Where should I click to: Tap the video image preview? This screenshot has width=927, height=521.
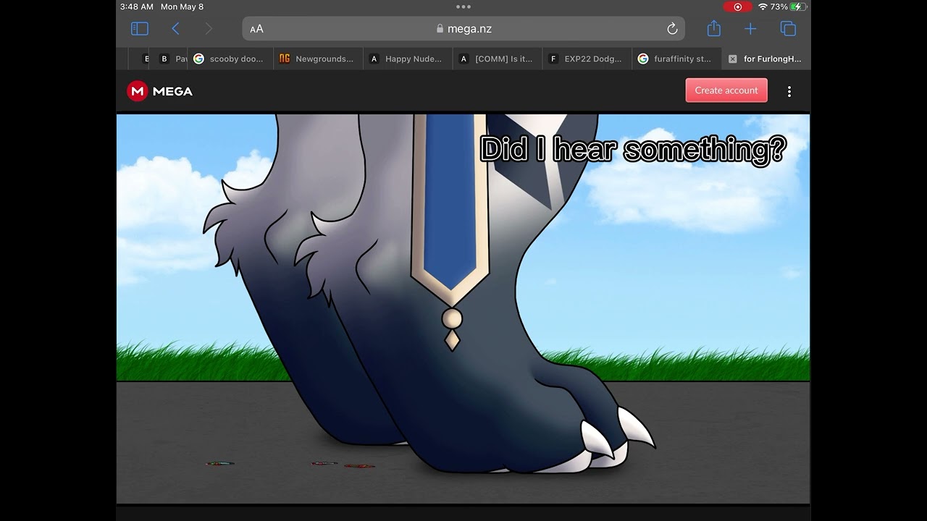click(x=463, y=308)
